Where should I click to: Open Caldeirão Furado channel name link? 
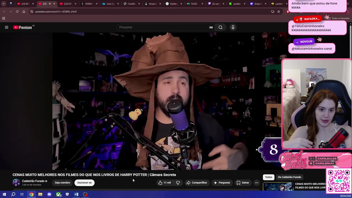pos(33,181)
